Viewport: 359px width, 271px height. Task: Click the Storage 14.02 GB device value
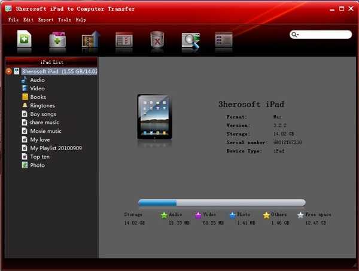[x=284, y=134]
